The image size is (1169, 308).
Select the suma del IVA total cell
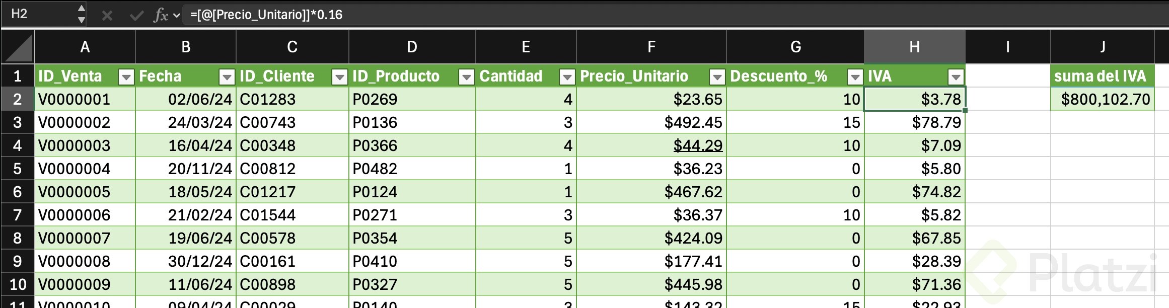click(x=1103, y=99)
